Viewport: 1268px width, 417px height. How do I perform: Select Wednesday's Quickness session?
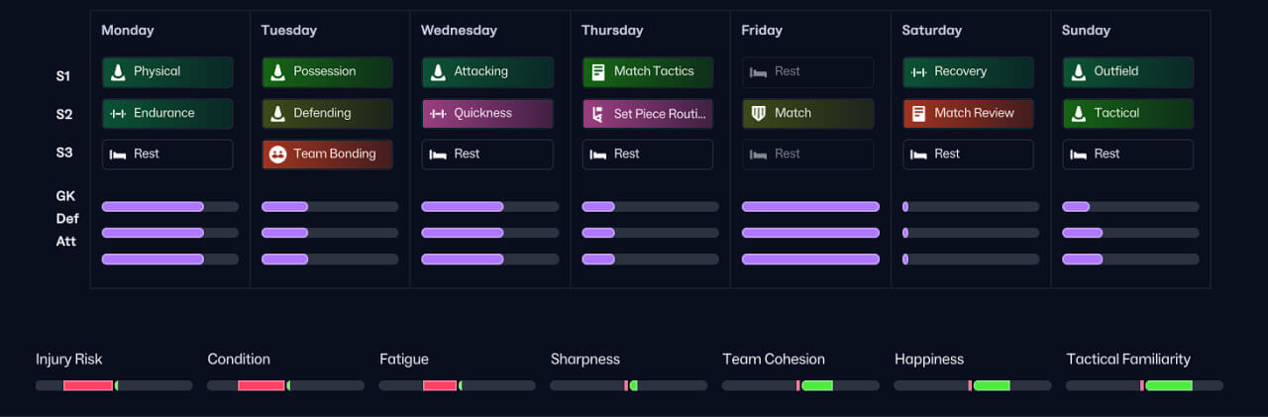click(x=487, y=114)
